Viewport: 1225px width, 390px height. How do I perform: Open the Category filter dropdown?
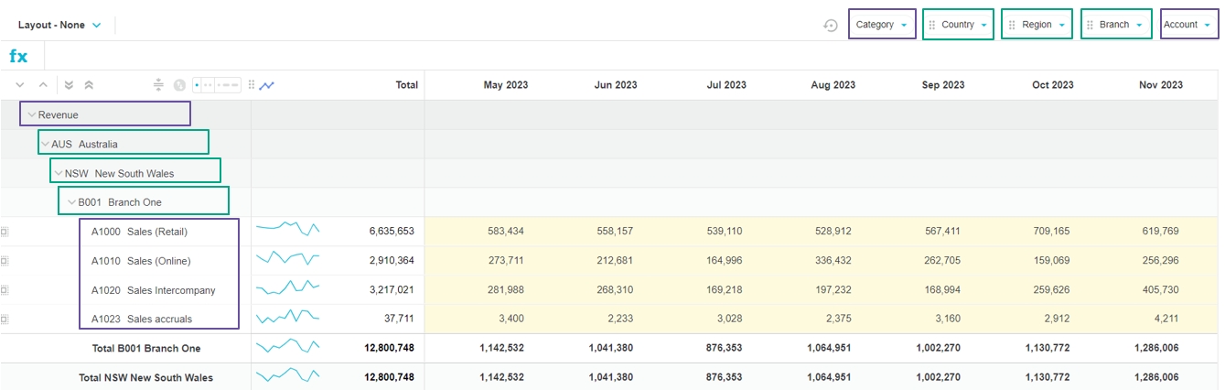pos(882,25)
